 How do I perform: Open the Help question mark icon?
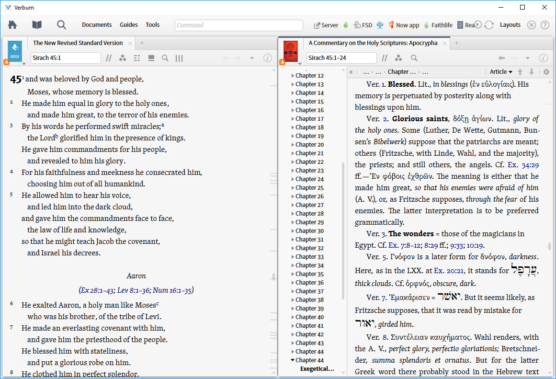click(545, 25)
